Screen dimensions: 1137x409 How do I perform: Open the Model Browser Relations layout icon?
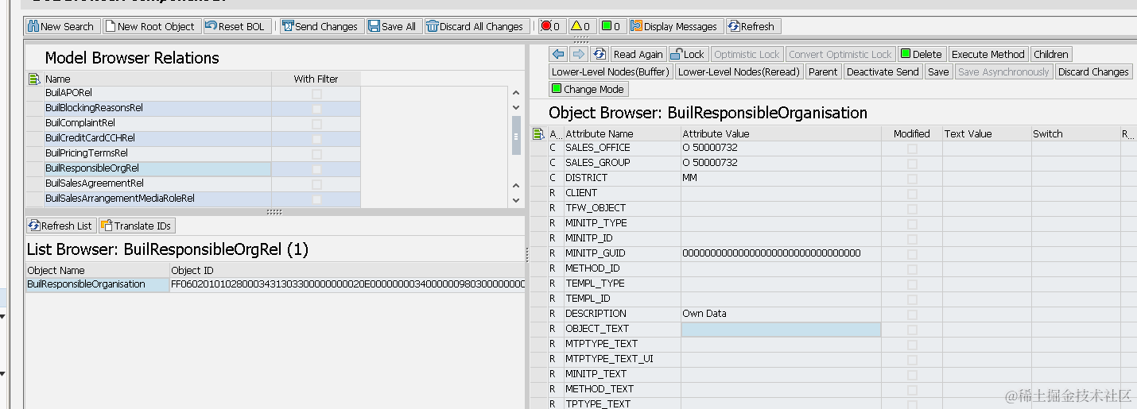click(x=34, y=79)
